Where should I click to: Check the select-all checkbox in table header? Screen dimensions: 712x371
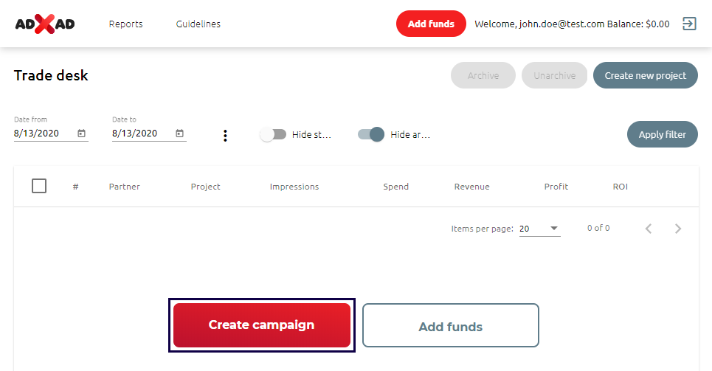pos(39,186)
